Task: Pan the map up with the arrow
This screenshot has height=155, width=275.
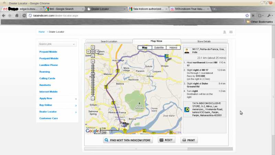Action: 93,47
